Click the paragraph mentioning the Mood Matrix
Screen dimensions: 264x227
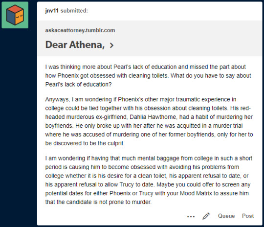(149, 180)
